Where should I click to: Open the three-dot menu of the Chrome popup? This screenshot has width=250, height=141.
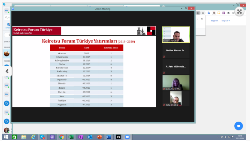[x=197, y=19]
